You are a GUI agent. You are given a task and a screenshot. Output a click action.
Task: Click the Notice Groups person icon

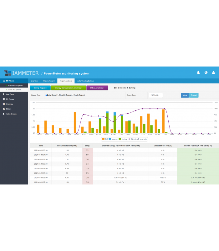click(3, 114)
